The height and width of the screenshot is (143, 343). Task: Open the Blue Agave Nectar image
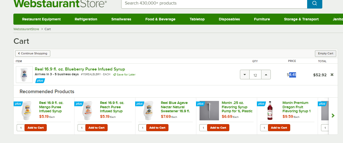click(x=148, y=111)
